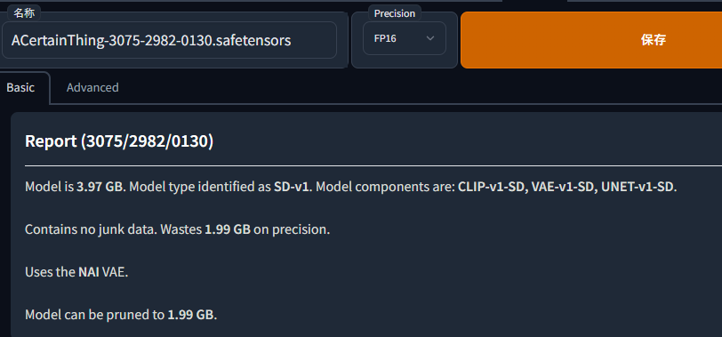The width and height of the screenshot is (722, 337).
Task: Click the Precision label above the dropdown
Action: pos(395,13)
